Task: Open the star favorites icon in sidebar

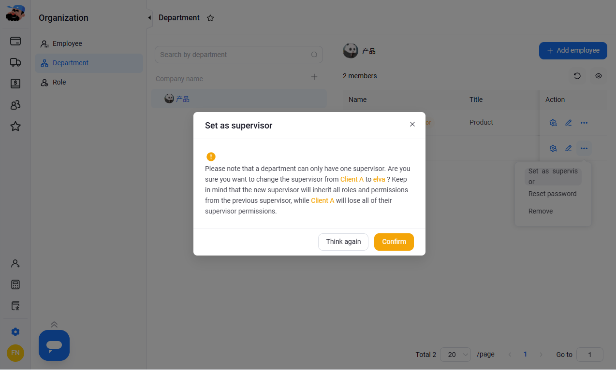Action: (15, 127)
